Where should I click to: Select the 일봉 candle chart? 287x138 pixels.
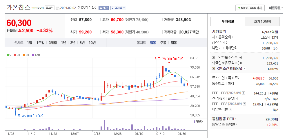153,43
